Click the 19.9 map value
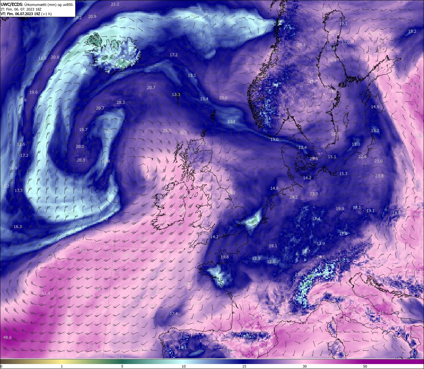This screenshot has height=369, width=424. (340, 209)
